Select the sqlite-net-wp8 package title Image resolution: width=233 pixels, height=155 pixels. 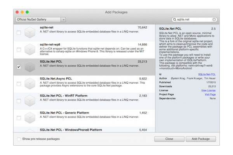click(x=50, y=45)
